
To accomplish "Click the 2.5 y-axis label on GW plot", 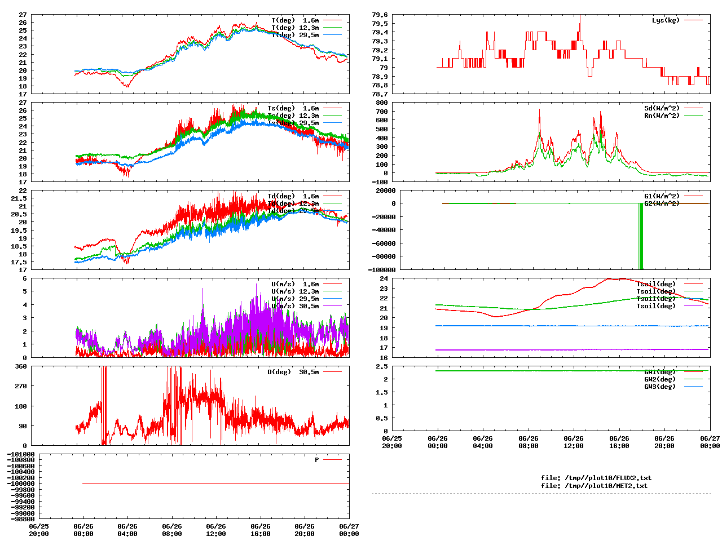I will 382,366.
